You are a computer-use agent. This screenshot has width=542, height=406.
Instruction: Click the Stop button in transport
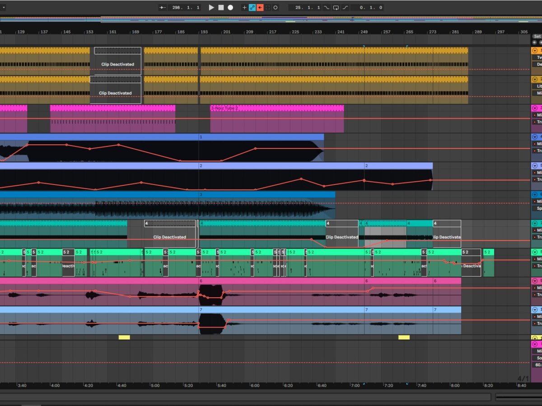tap(221, 8)
